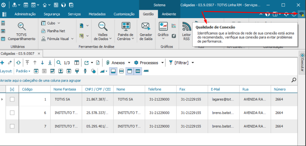Click the ABC text icon in layout bar
306x146 pixels.
[146, 71]
